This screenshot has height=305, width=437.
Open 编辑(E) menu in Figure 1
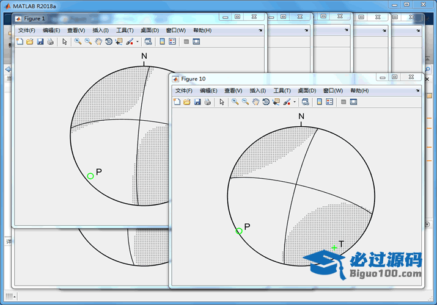(x=51, y=30)
